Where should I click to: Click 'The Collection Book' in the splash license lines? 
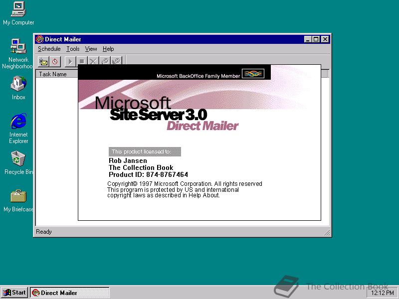pyautogui.click(x=141, y=167)
